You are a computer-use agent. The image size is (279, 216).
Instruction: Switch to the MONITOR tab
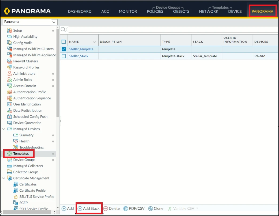click(x=128, y=12)
